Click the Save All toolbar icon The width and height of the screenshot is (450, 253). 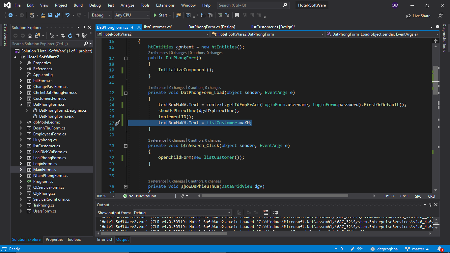(x=57, y=15)
